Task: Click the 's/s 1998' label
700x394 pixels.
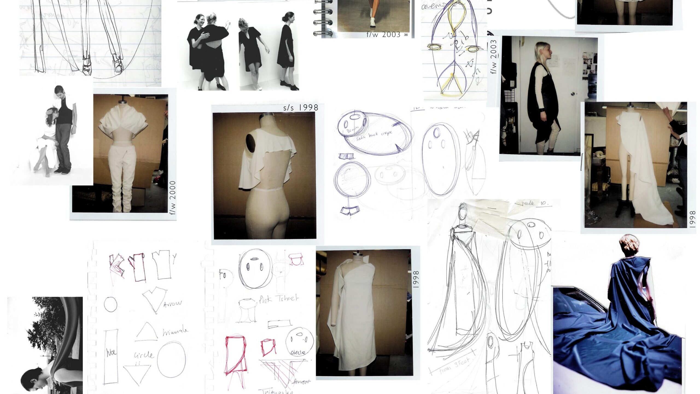Action: 301,108
